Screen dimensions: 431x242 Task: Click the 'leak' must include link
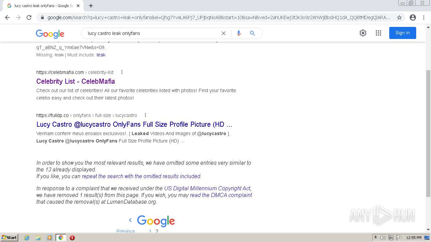click(x=101, y=55)
